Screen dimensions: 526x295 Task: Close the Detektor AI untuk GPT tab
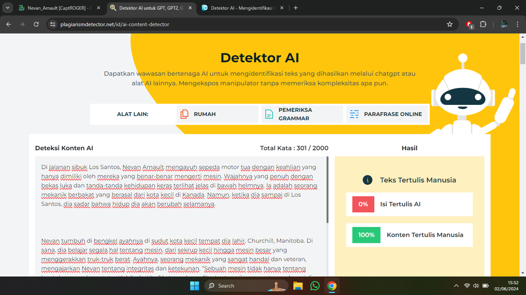tap(191, 8)
